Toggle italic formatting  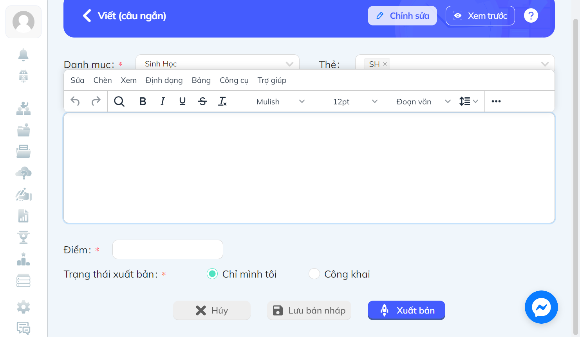(x=163, y=102)
